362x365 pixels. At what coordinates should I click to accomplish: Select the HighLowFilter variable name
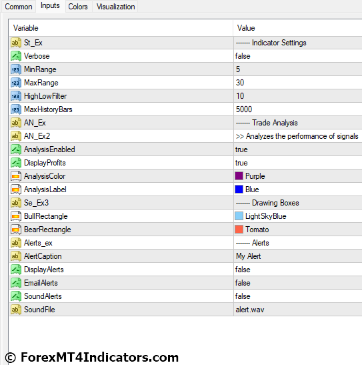coord(45,96)
